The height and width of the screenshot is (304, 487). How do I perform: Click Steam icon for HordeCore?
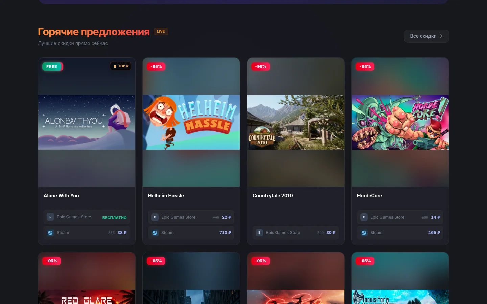pyautogui.click(x=364, y=233)
